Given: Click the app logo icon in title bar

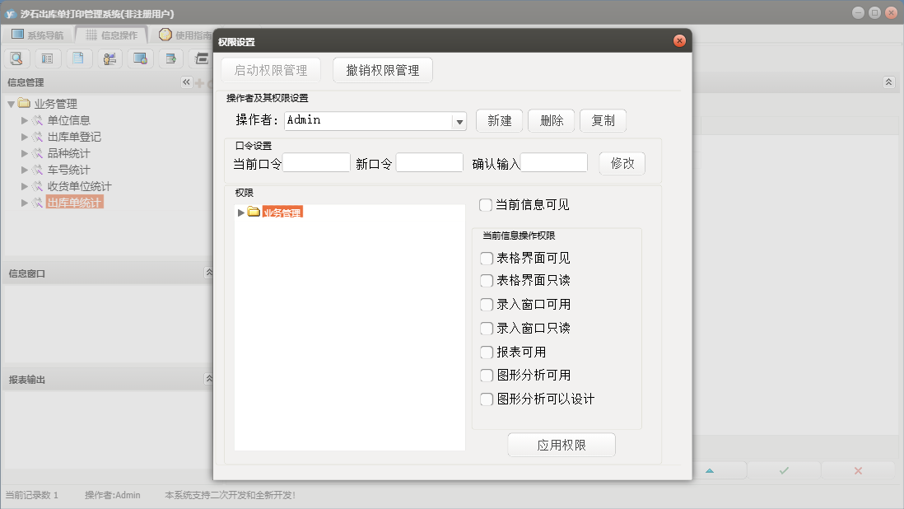Looking at the screenshot, I should point(11,13).
